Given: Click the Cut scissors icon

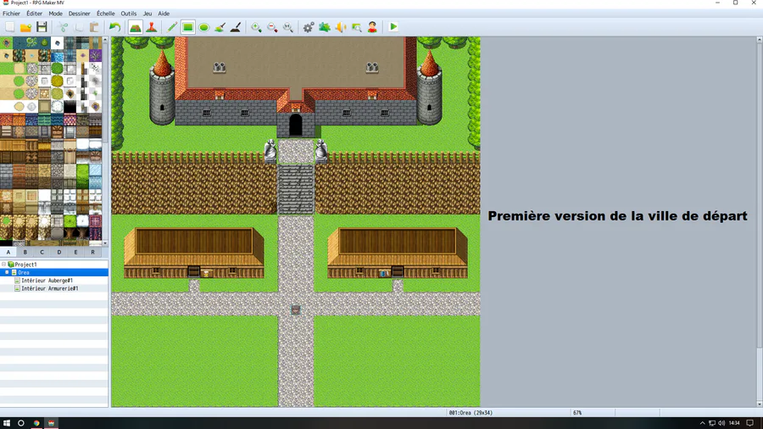Looking at the screenshot, I should tap(63, 27).
